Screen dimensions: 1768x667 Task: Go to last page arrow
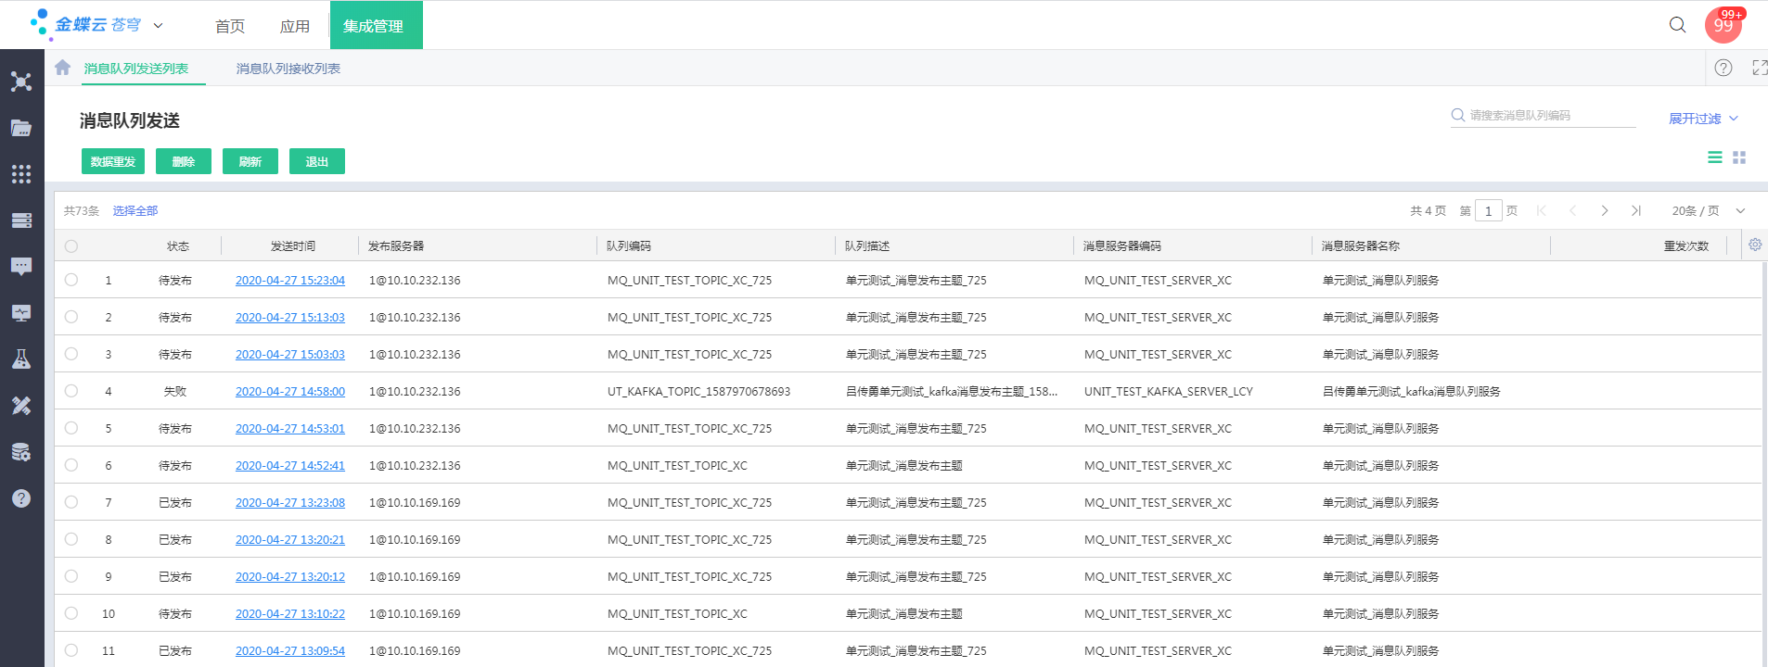point(1636,210)
